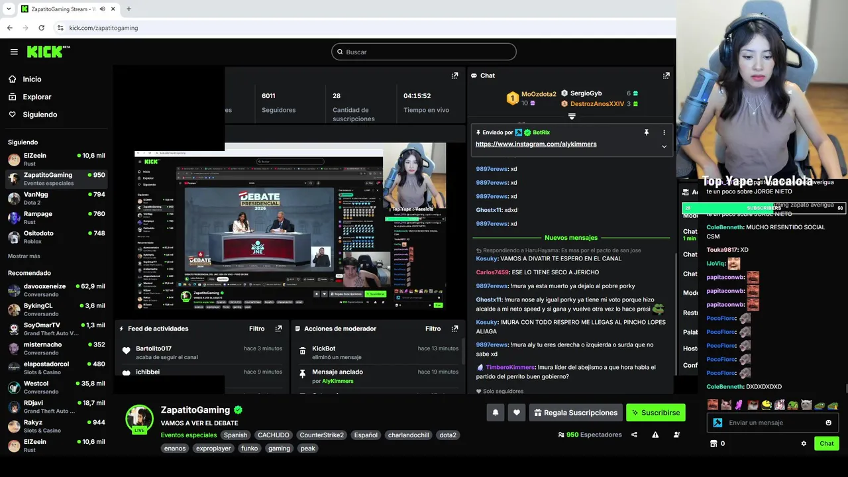Click the user icon beside report
This screenshot has width=848, height=477.
tap(676, 435)
